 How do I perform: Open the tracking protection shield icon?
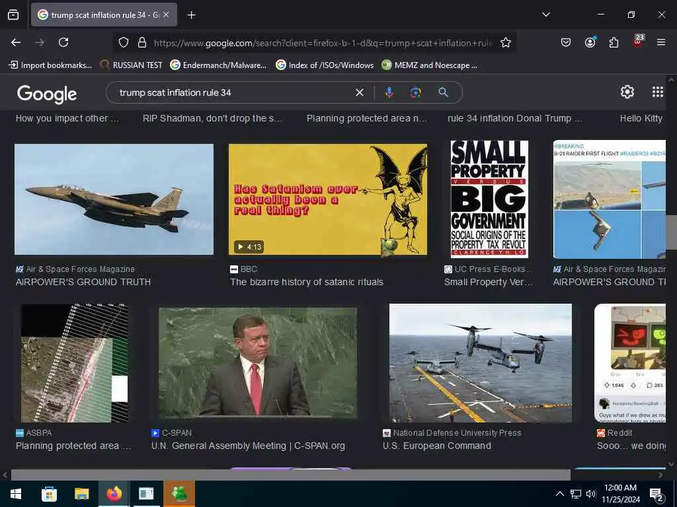(x=124, y=42)
